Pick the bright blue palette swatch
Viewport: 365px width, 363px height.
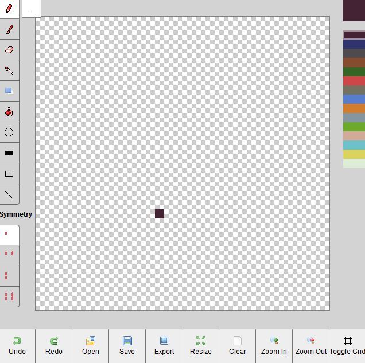point(354,99)
